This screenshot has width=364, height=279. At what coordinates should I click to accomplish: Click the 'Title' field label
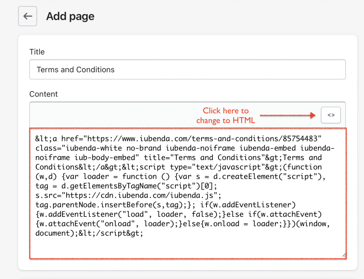(x=37, y=52)
